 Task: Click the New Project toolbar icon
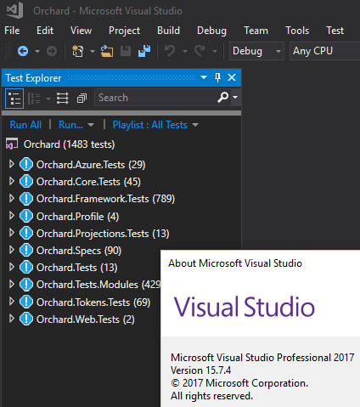tap(77, 51)
